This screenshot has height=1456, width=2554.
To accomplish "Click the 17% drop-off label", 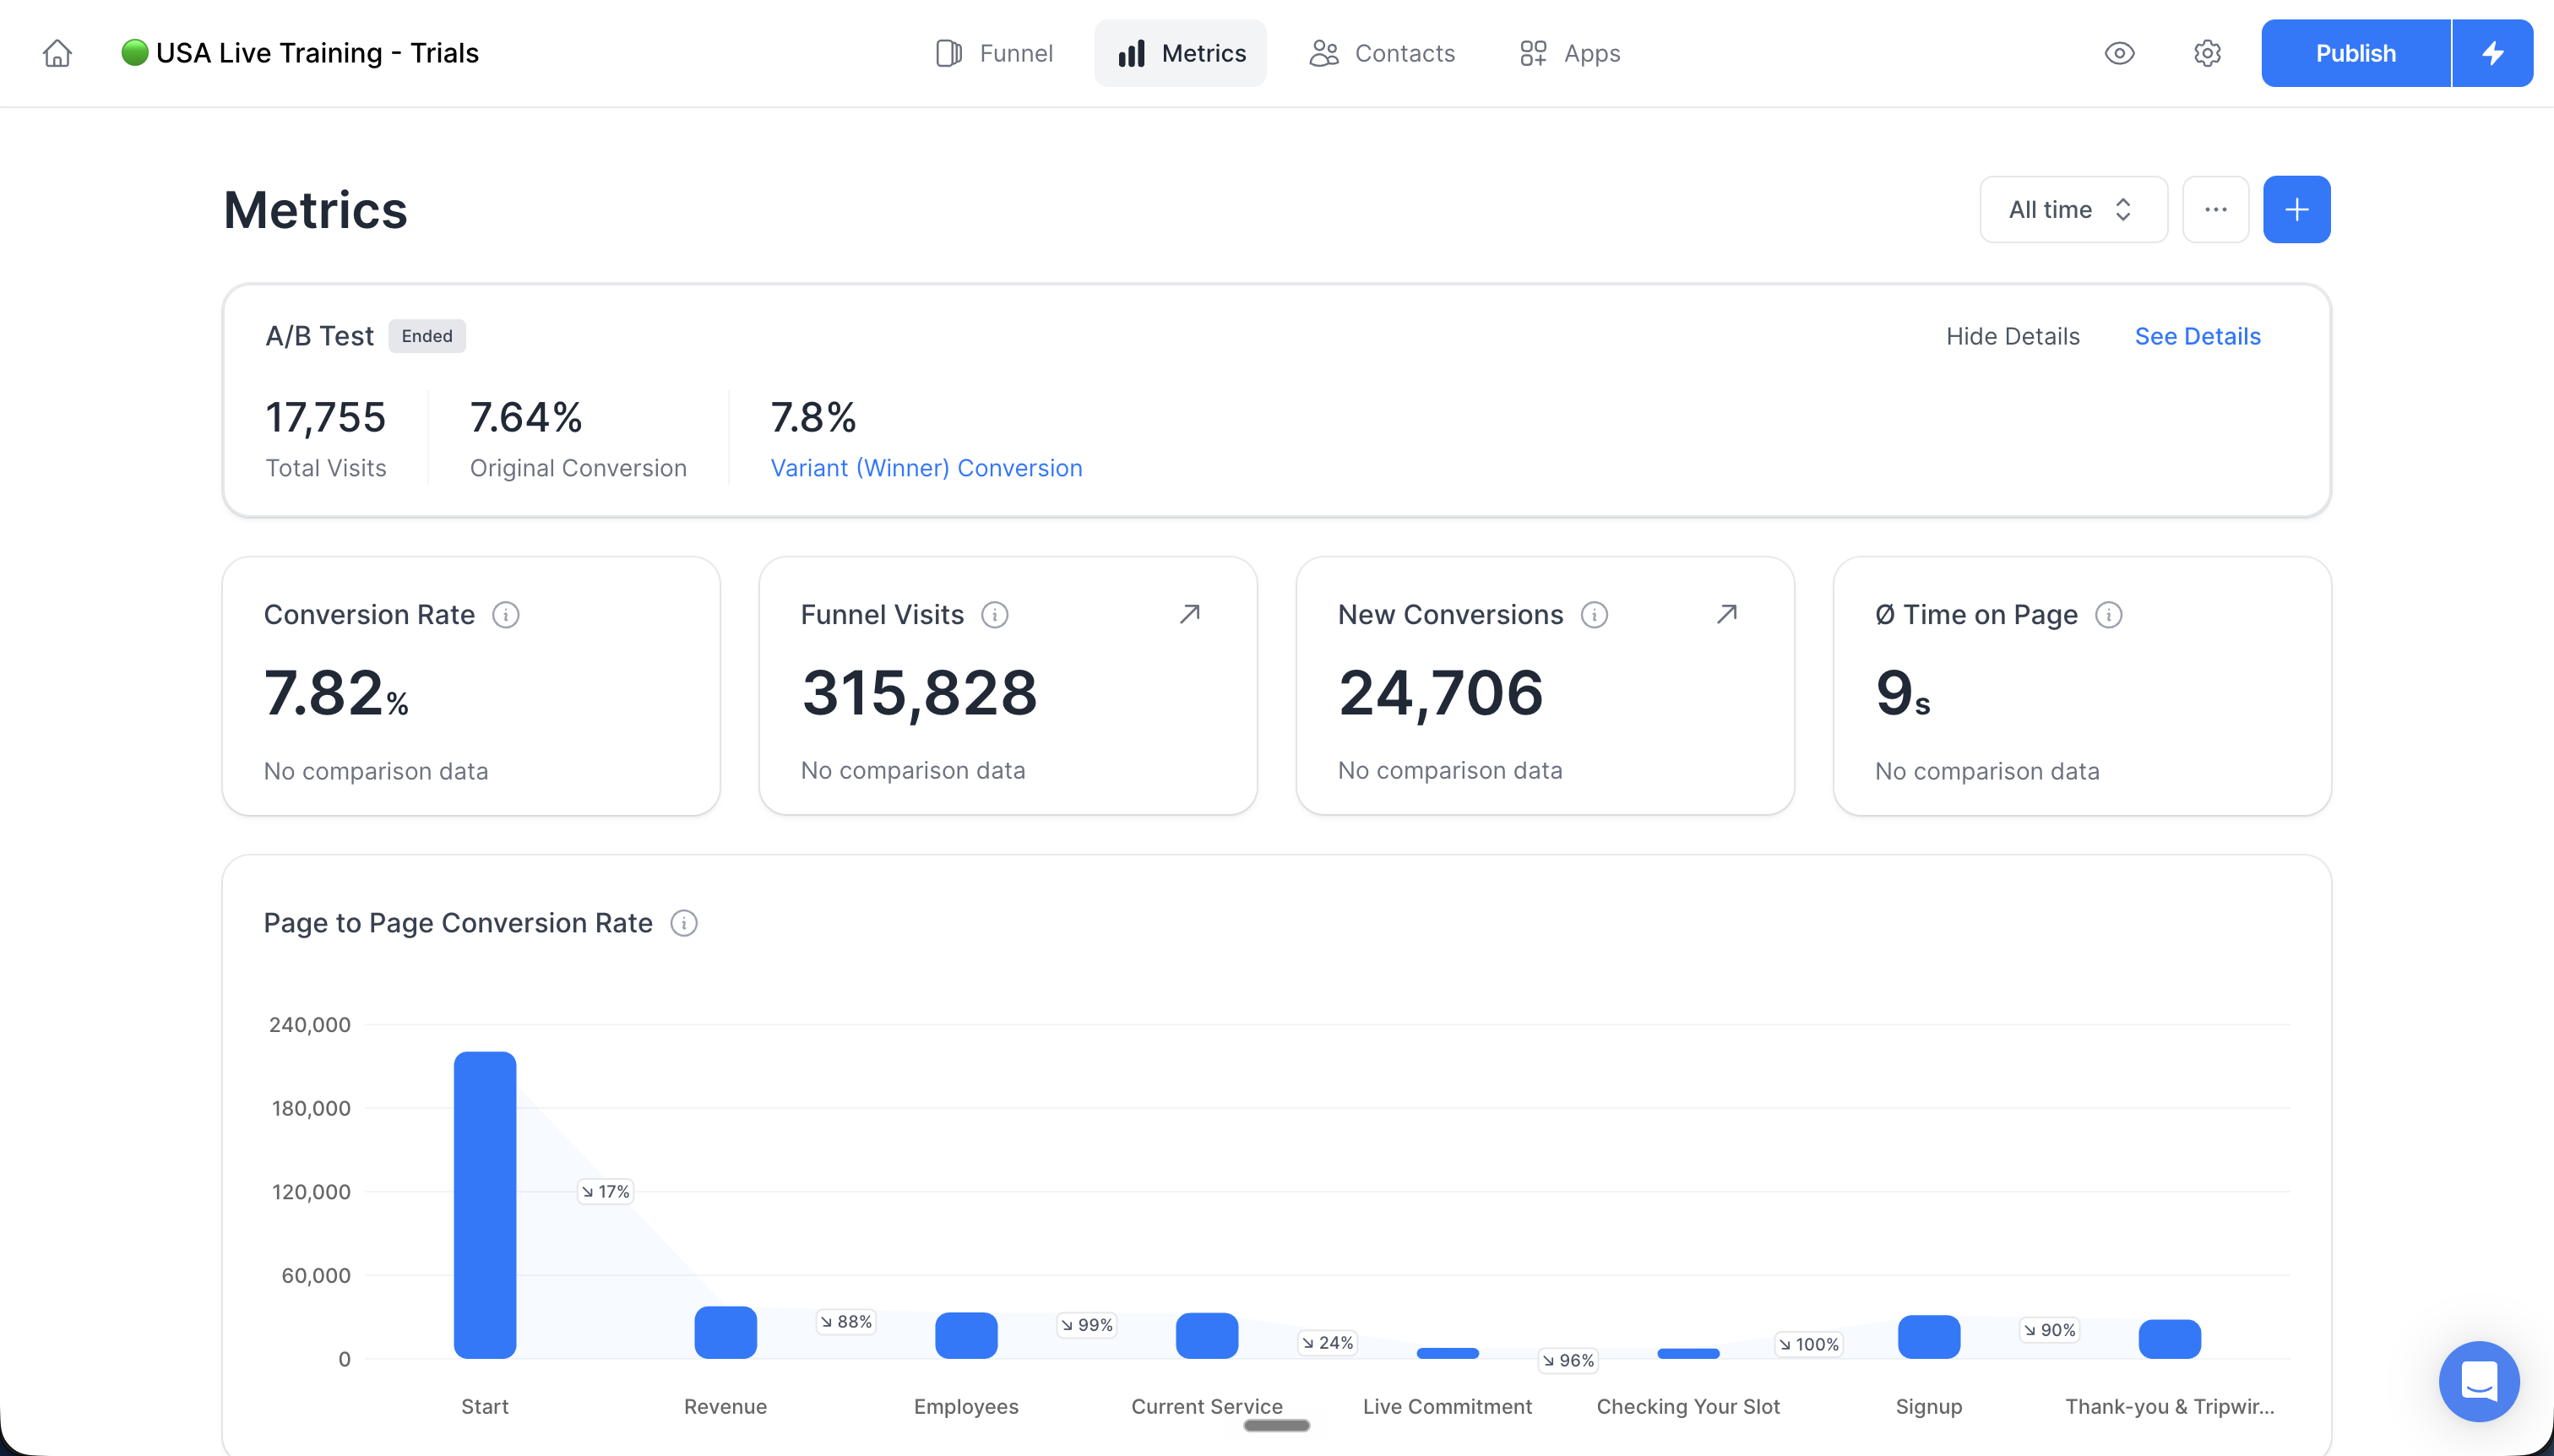I will [605, 1191].
